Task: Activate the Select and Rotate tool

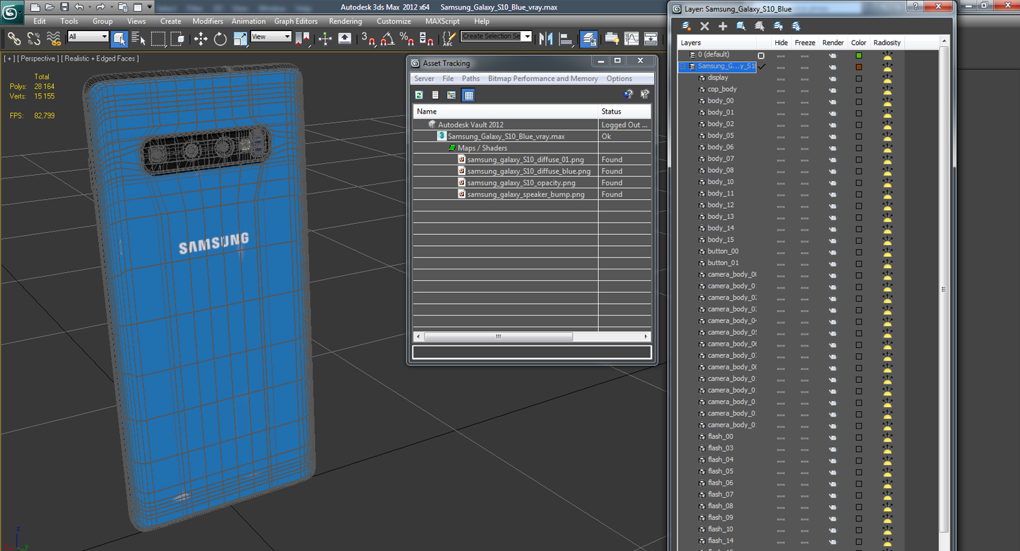Action: point(221,39)
